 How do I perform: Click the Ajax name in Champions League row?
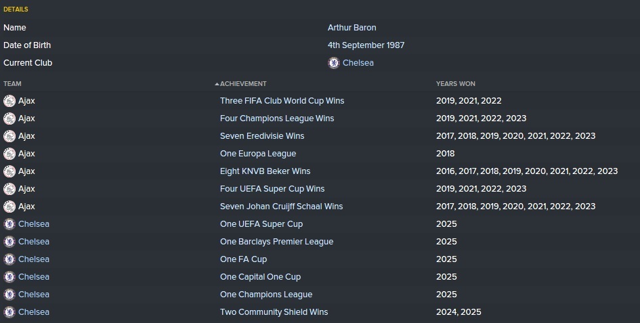(x=26, y=119)
